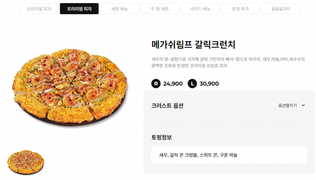
Task: Click the chevron next to 옵션펼치기
Action: pyautogui.click(x=303, y=105)
